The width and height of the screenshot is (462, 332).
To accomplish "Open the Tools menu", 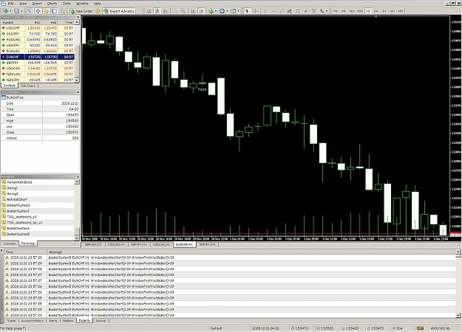I will tap(67, 4).
